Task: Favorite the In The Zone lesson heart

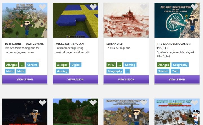Action: click(42, 6)
